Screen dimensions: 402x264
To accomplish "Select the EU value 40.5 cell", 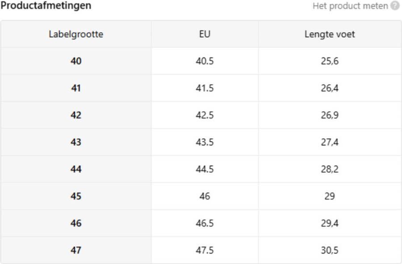I will (x=205, y=61).
